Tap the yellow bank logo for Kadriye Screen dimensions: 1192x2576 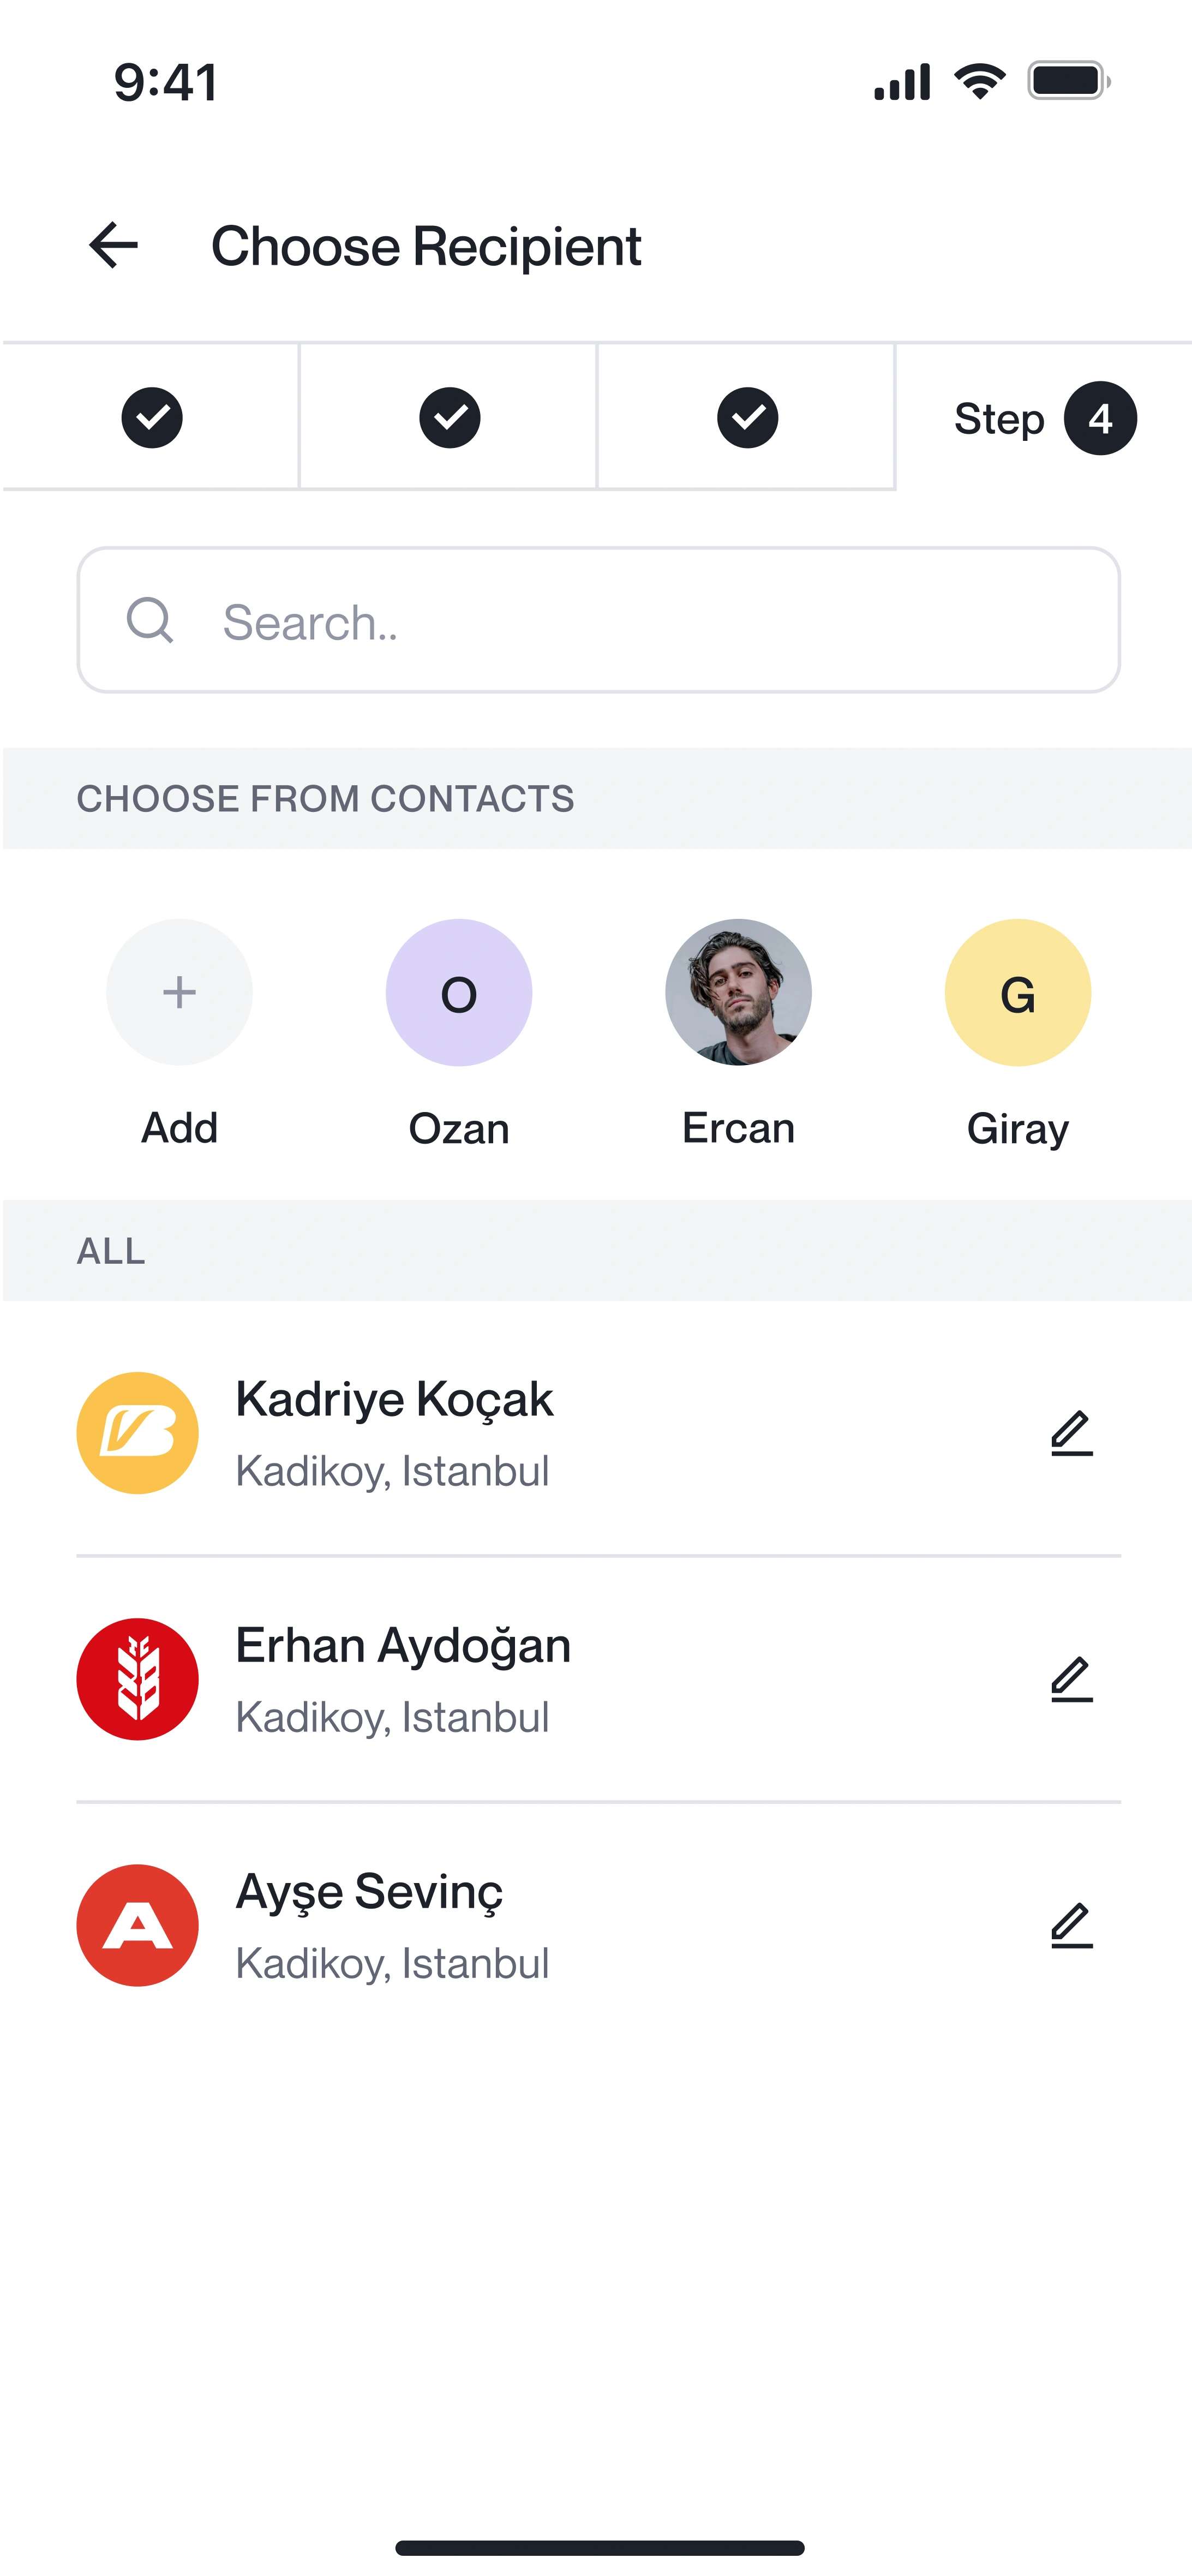click(138, 1433)
